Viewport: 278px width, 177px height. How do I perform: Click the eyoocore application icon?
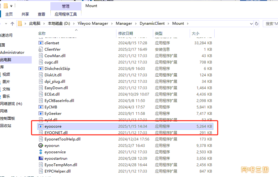pyautogui.click(x=41, y=126)
